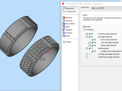Click the green point on the plain ring
This screenshot has height=91, width=122.
pos(18,36)
